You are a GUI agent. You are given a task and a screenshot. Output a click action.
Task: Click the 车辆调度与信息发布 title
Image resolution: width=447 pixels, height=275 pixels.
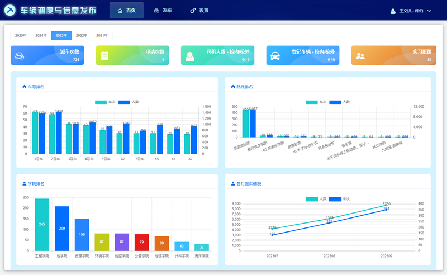[x=58, y=11]
